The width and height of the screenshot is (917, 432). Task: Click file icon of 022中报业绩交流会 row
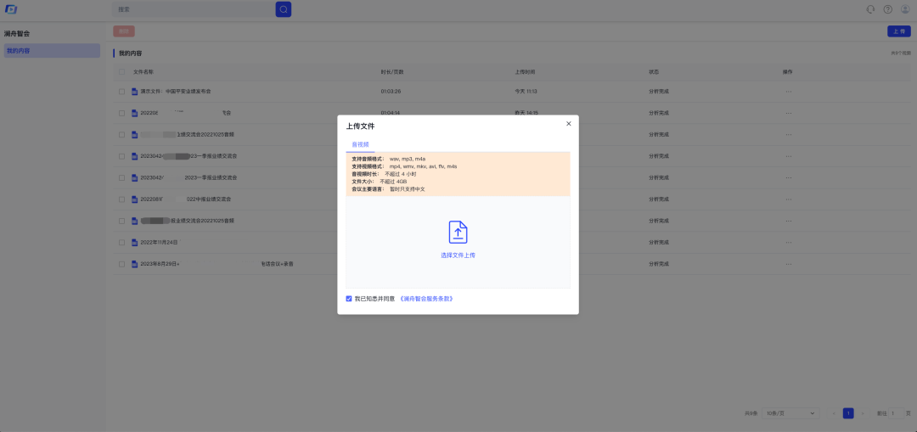134,199
